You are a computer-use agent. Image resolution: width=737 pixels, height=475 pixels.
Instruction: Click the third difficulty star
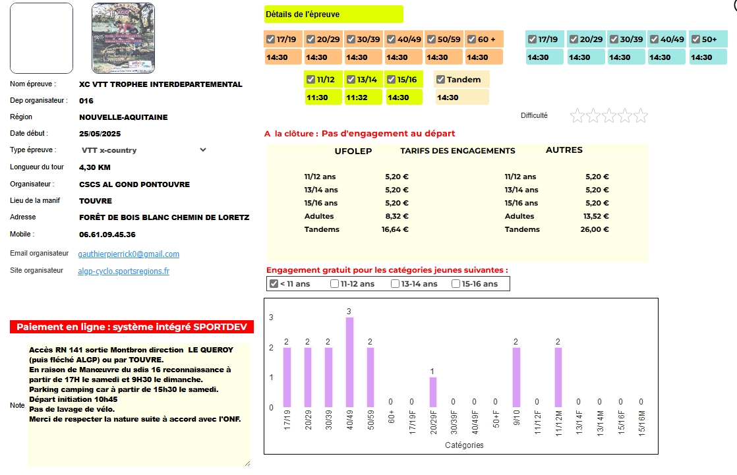coord(609,117)
